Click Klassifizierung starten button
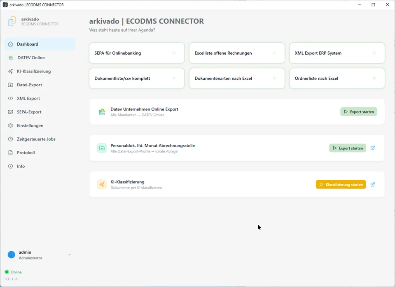Screen dimensions: 395x287 point(341,184)
